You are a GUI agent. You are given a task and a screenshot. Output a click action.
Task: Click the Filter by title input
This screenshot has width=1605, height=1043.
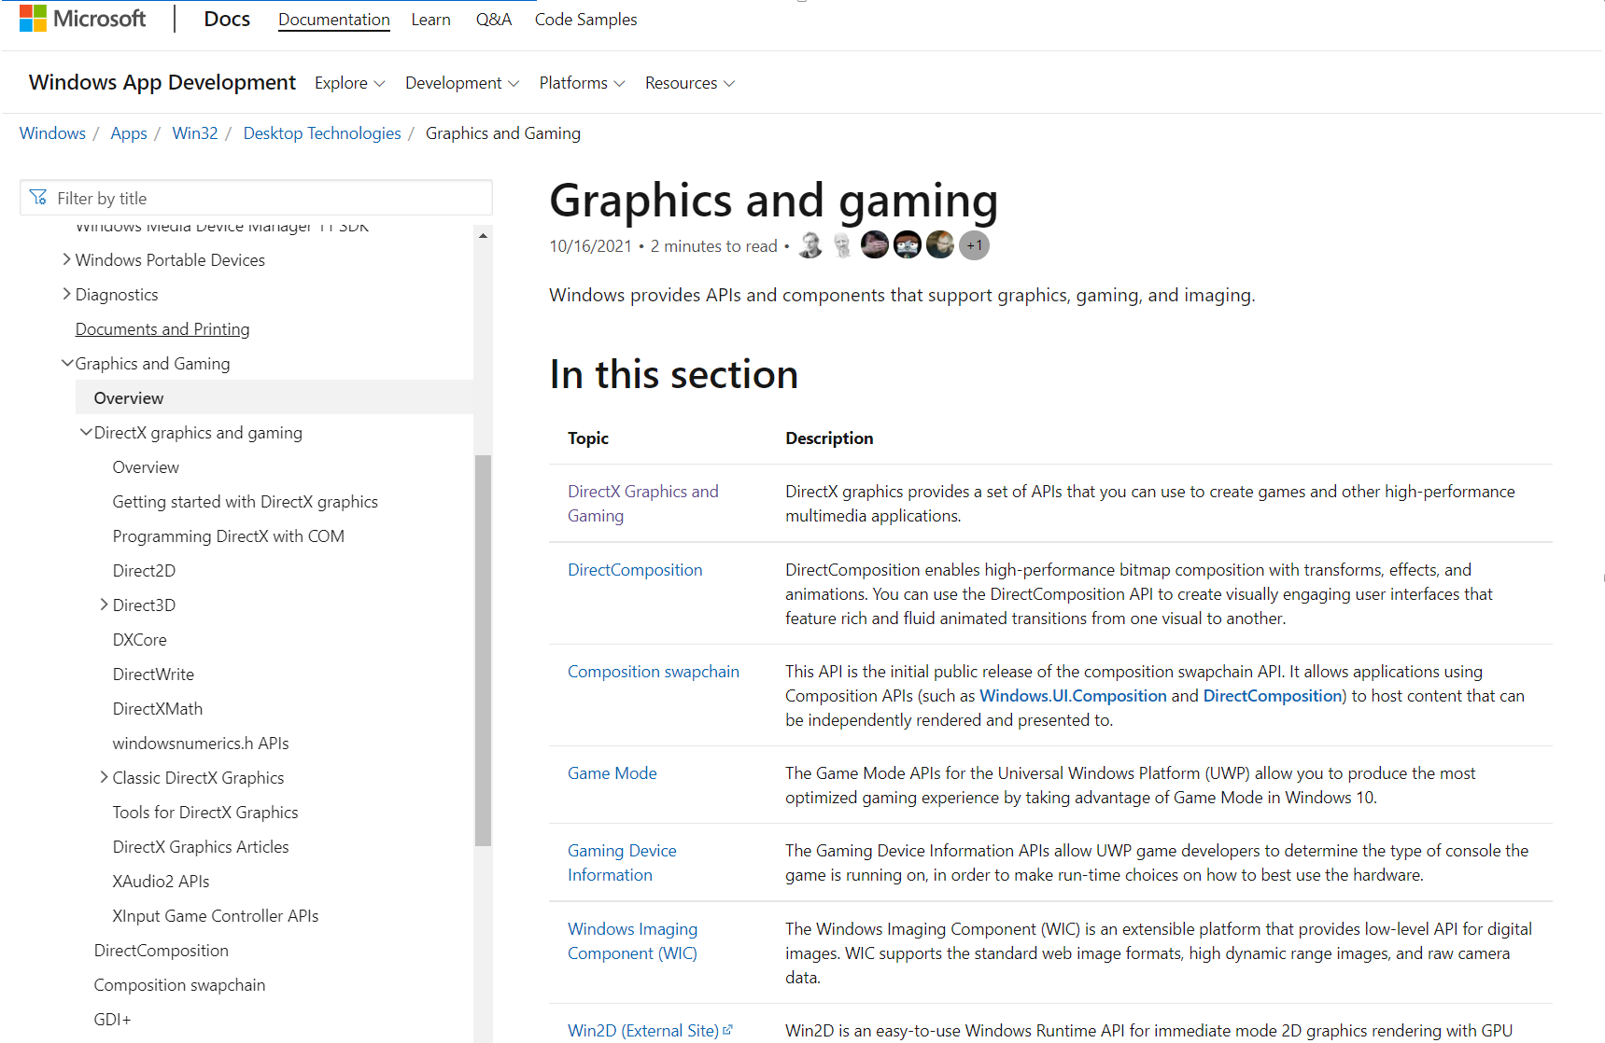(x=256, y=198)
